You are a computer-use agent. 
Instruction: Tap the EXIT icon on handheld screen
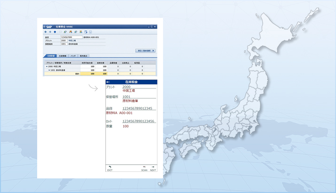(110, 168)
